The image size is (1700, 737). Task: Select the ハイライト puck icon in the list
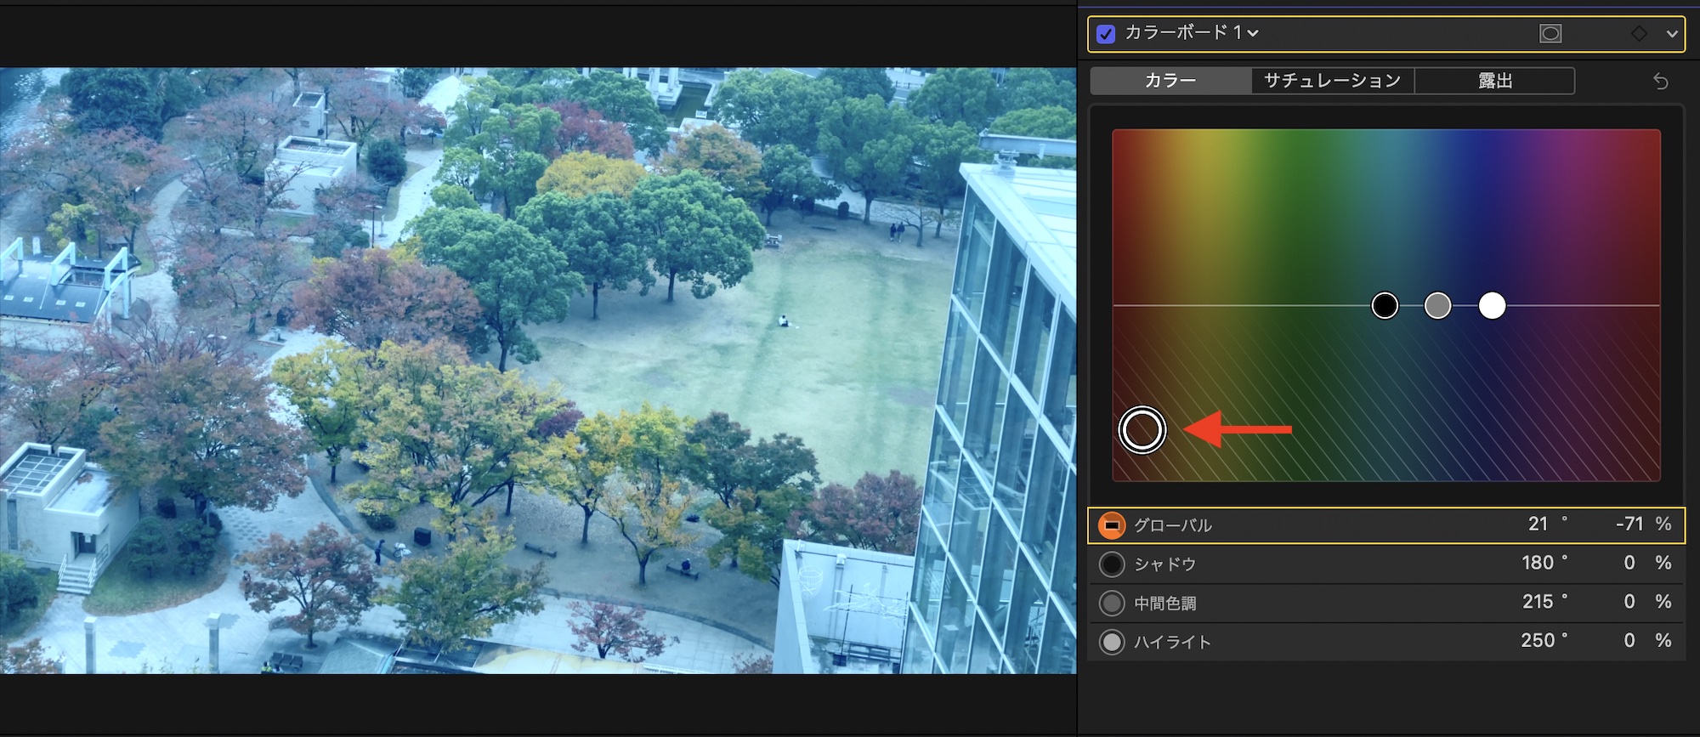(x=1111, y=642)
